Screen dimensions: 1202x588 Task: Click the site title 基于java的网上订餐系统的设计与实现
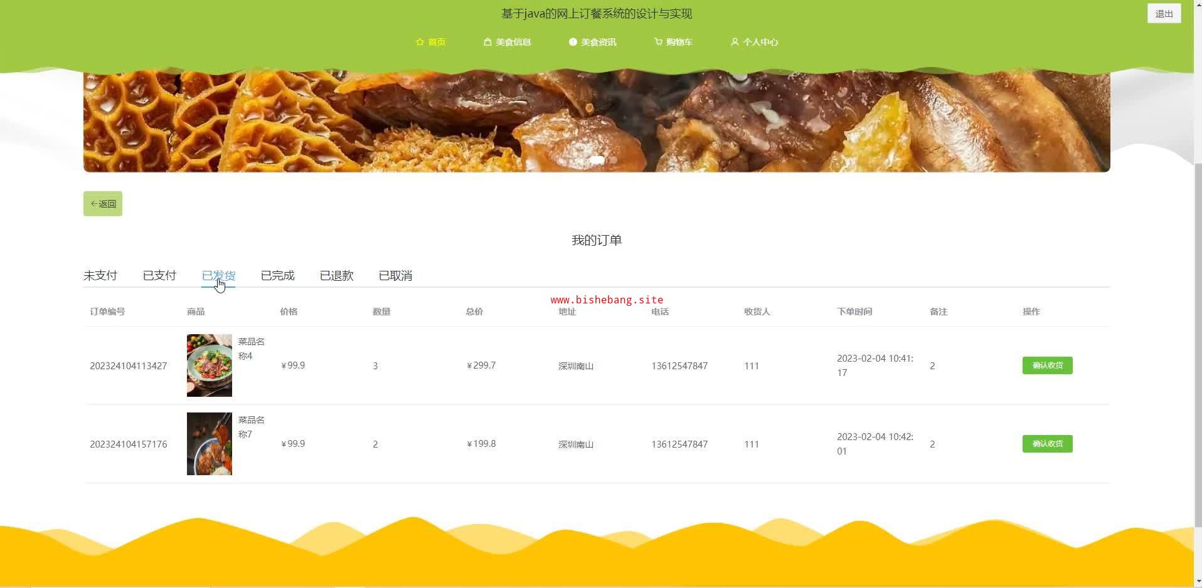(597, 14)
